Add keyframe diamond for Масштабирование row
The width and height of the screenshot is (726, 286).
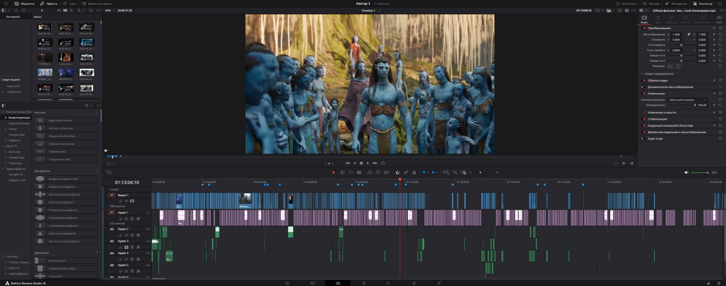click(714, 35)
